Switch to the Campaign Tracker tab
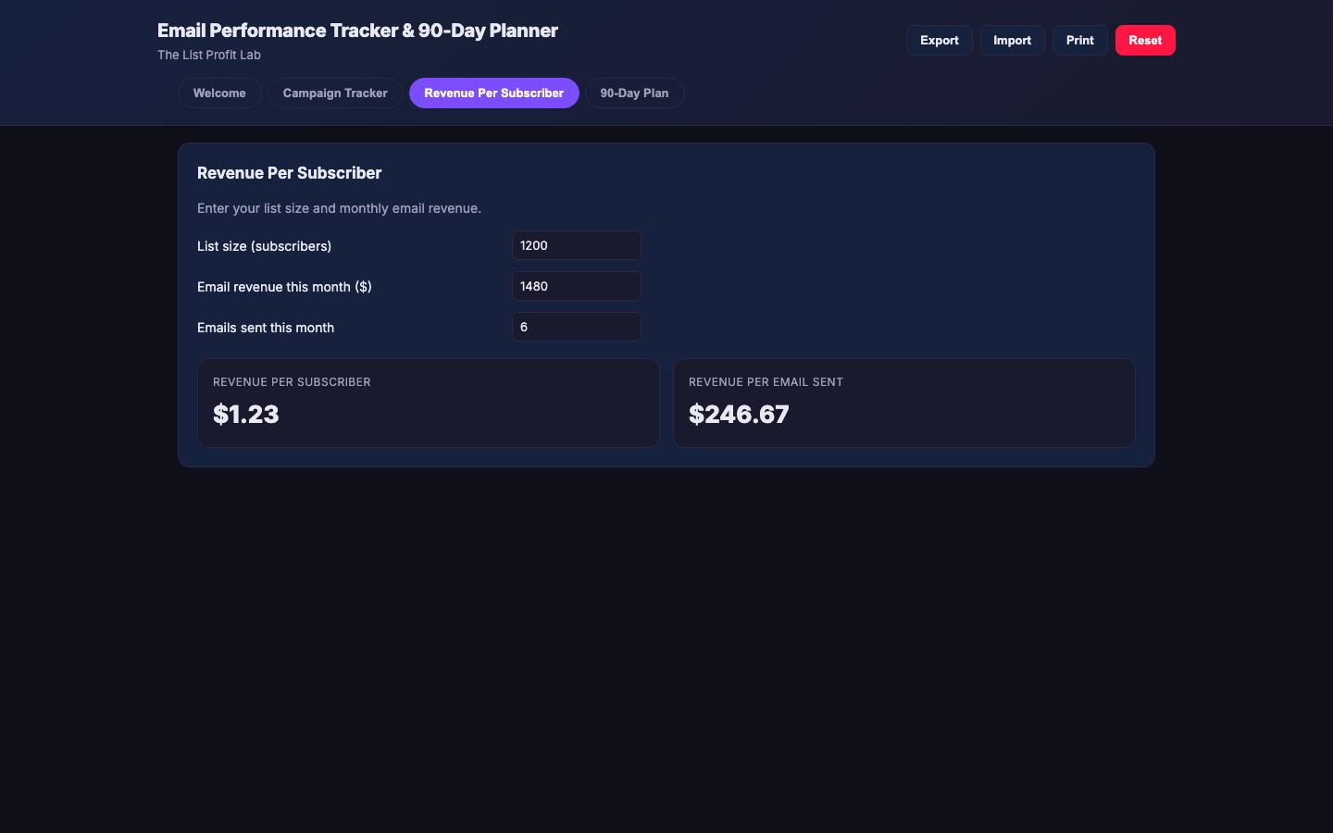Screen dimensions: 1333x833 (335, 93)
